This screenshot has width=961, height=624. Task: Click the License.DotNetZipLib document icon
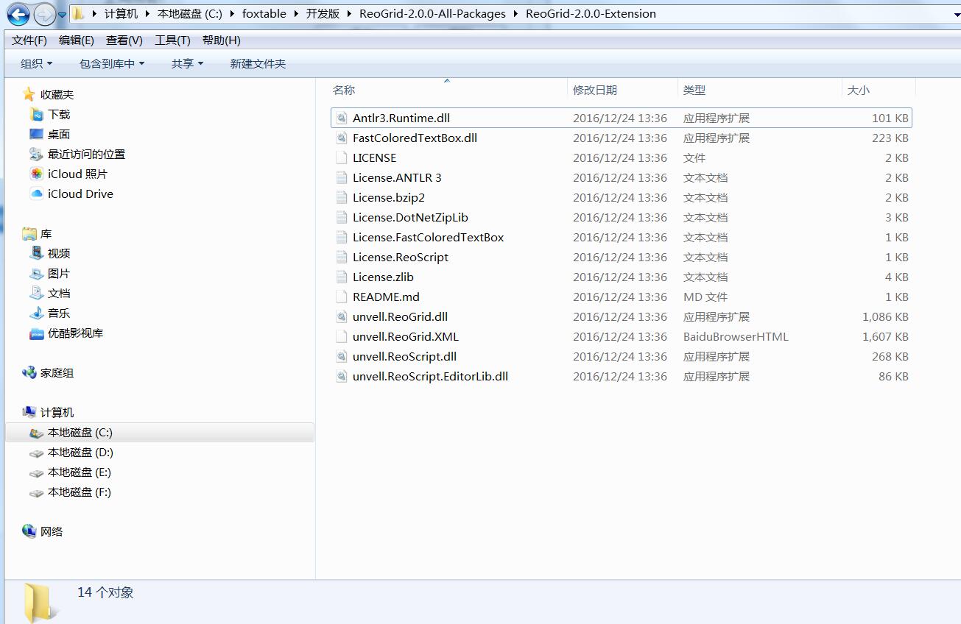[341, 217]
